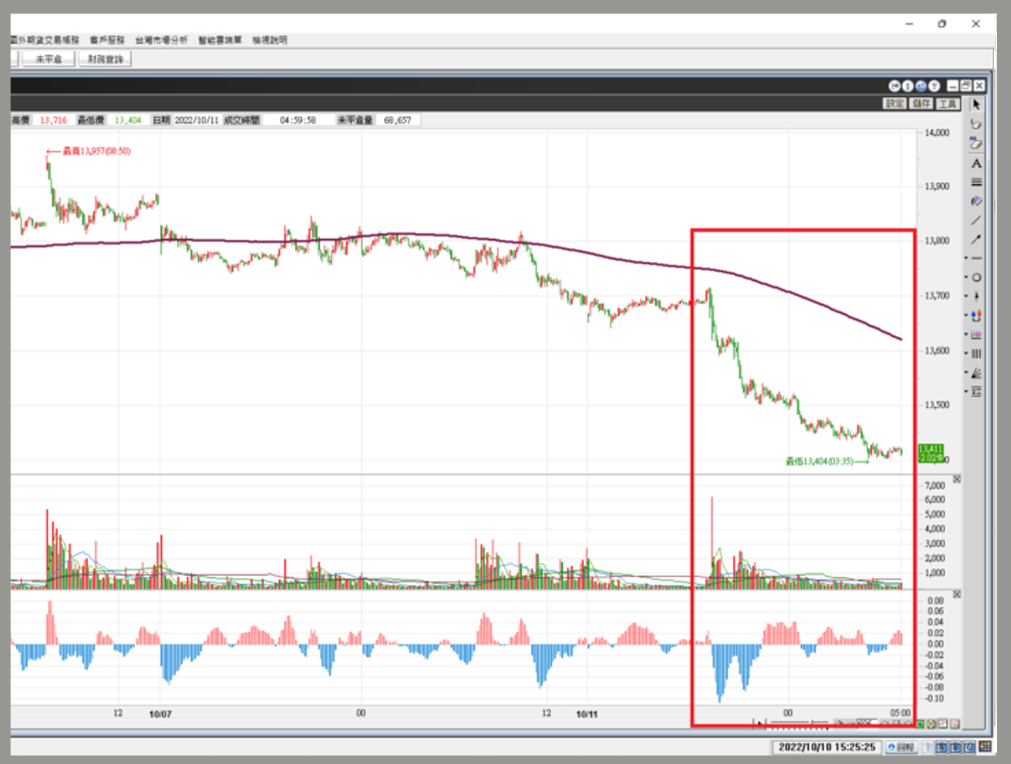Click the 04:59:58 trade time value
This screenshot has height=764, width=1011.
[298, 120]
